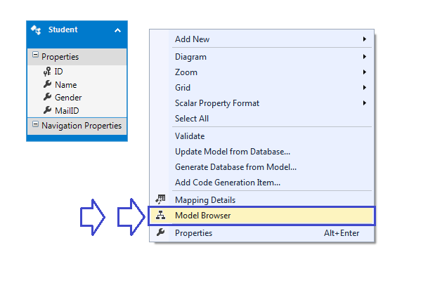Image resolution: width=435 pixels, height=283 pixels.
Task: Expand the Navigation Properties section toggle
Action: 35,125
